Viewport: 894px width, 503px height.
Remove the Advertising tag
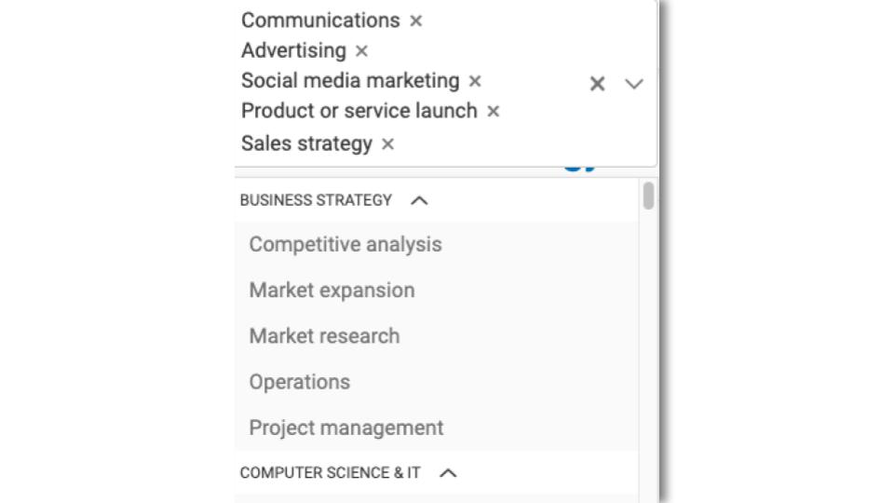click(x=361, y=51)
